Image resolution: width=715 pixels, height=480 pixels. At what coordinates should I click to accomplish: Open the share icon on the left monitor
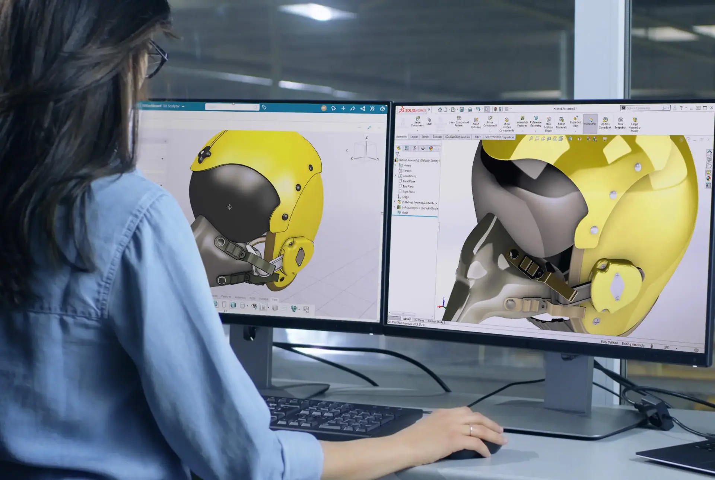[x=362, y=108]
